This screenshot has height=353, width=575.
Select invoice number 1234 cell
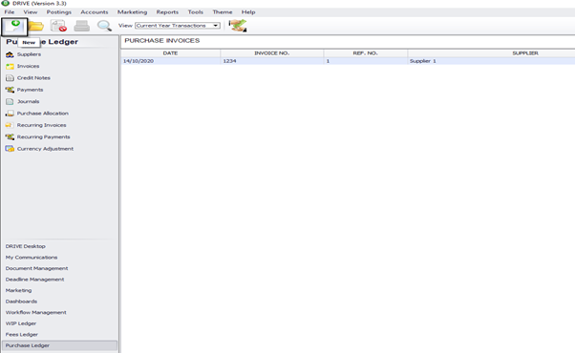point(271,61)
